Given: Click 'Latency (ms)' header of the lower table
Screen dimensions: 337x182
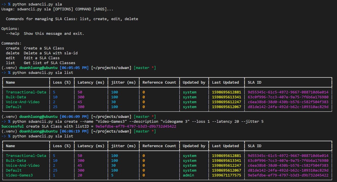Looking at the screenshot, I should (x=91, y=146).
